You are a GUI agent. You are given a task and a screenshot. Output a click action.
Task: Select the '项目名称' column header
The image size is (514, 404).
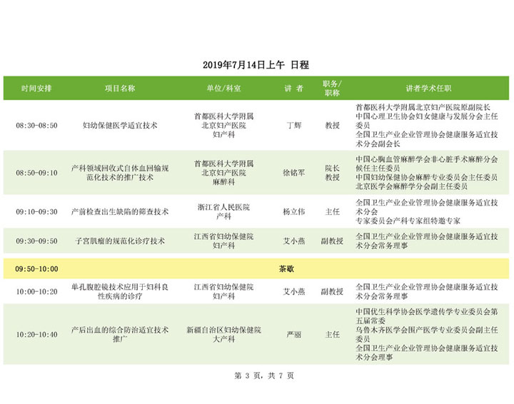click(120, 88)
